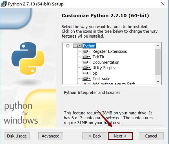
Task: Click the feature tree scrollbar thumb
Action: tap(158, 62)
